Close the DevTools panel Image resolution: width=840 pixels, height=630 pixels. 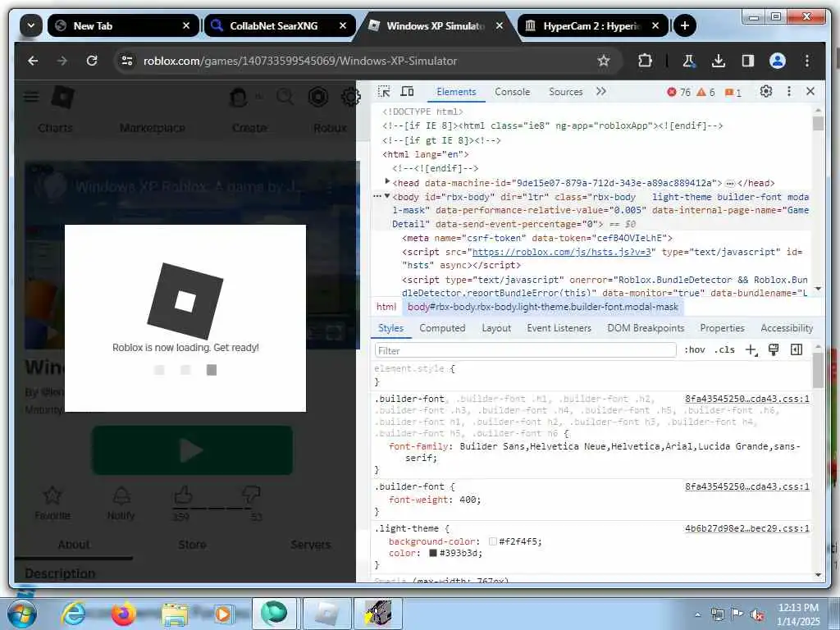point(810,92)
